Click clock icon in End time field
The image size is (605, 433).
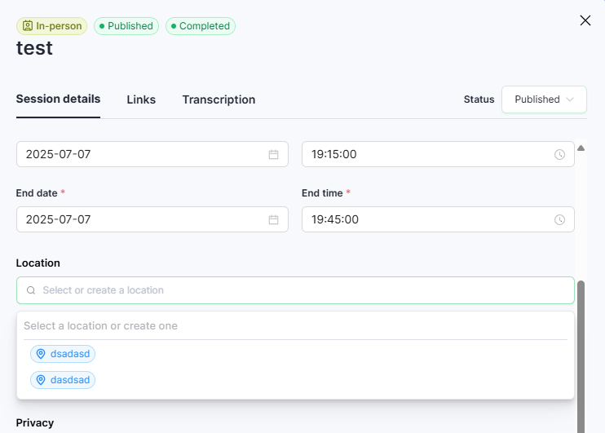click(x=559, y=219)
